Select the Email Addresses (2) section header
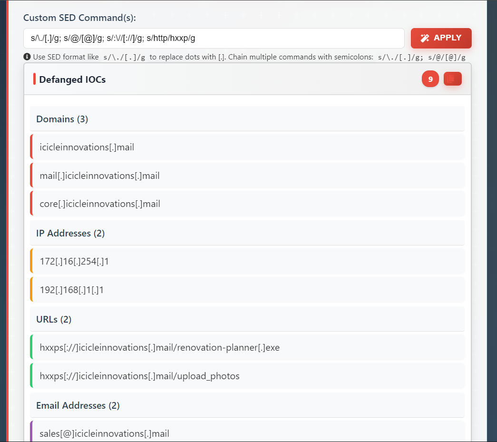The height and width of the screenshot is (442, 497). point(247,405)
